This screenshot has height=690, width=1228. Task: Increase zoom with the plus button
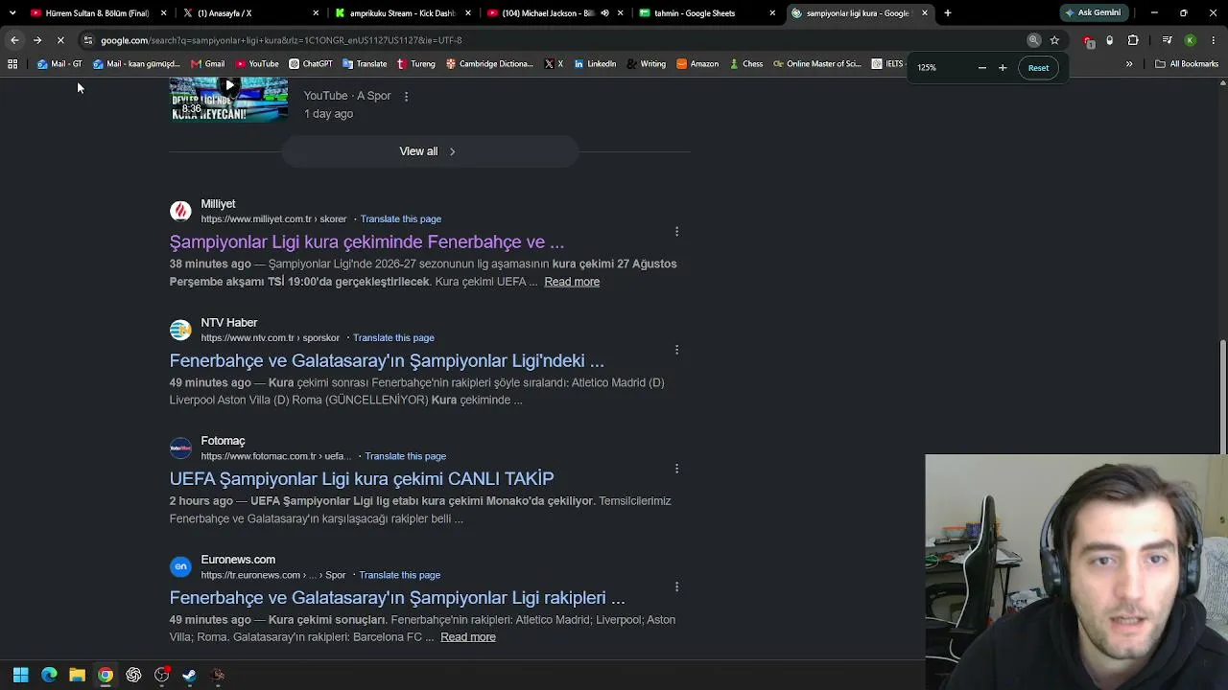(x=1003, y=67)
